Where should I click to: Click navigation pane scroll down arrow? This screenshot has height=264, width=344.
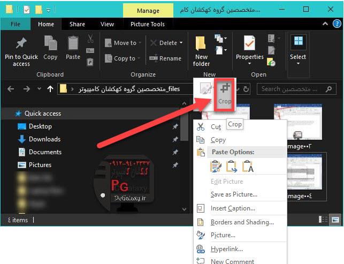(x=184, y=209)
